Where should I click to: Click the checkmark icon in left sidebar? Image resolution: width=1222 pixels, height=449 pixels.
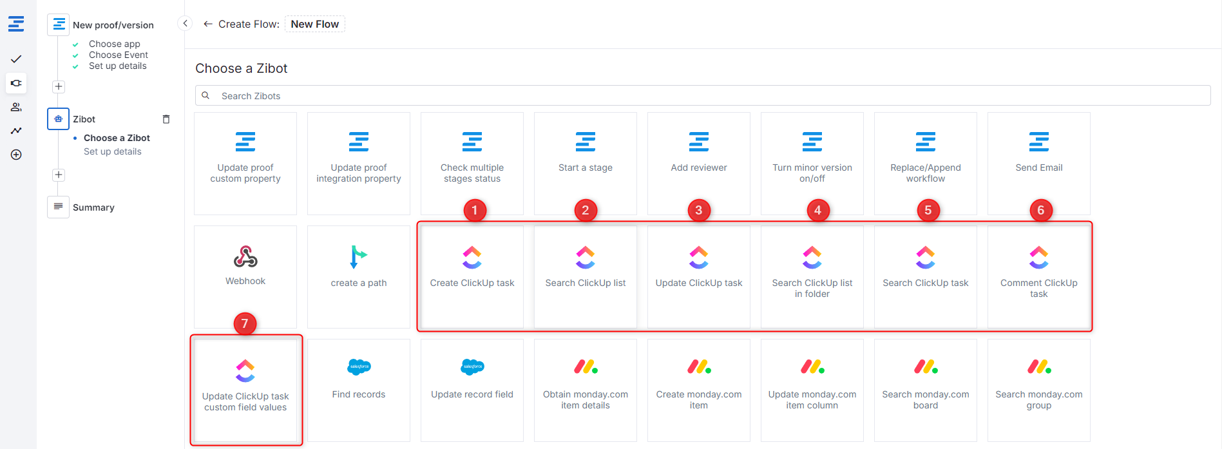click(16, 59)
